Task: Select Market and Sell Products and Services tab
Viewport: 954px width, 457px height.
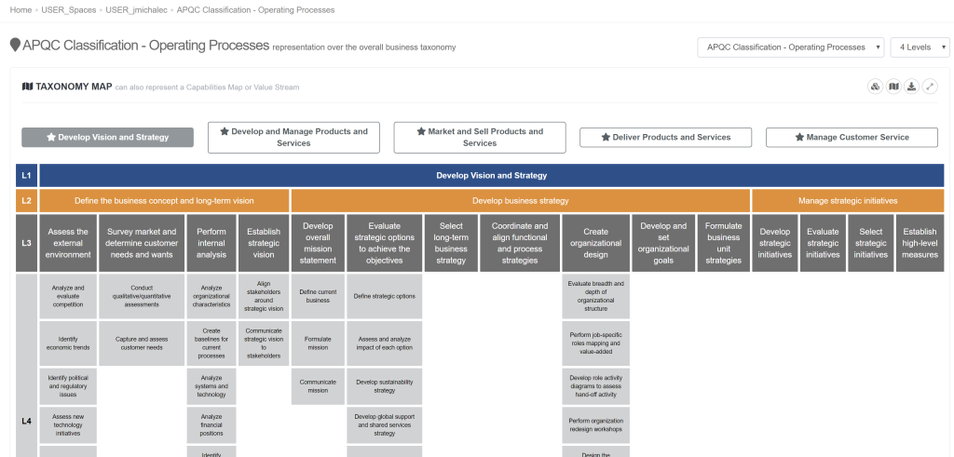Action: (x=480, y=138)
